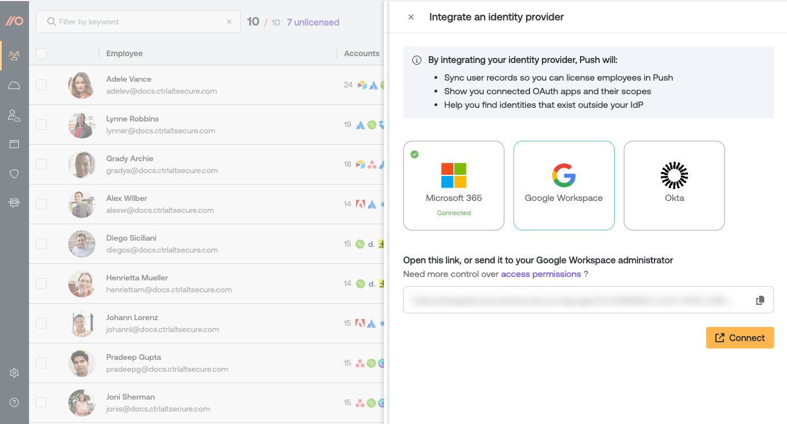This screenshot has width=787, height=424.
Task: Open the chat bot icon in the sidebar
Action: pos(14,203)
